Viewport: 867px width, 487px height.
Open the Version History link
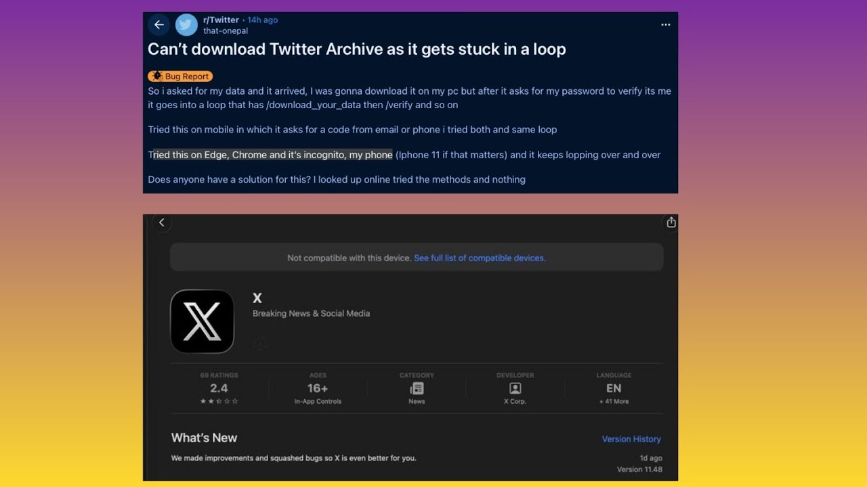[x=631, y=439]
